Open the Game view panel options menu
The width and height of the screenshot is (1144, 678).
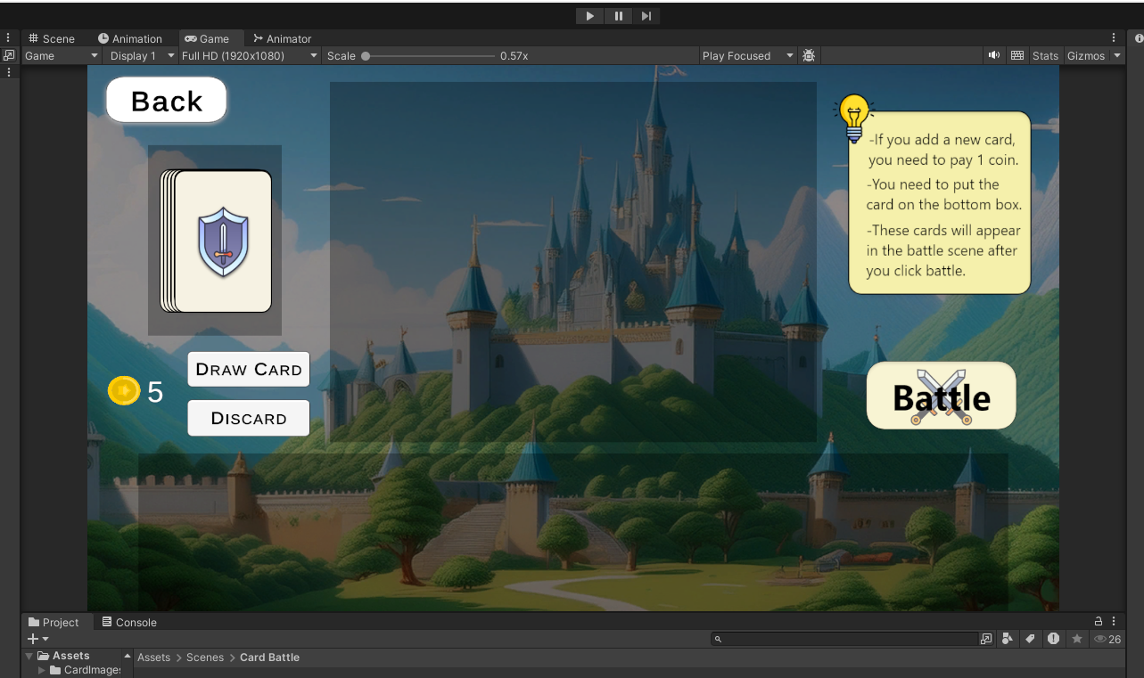pos(1114,38)
